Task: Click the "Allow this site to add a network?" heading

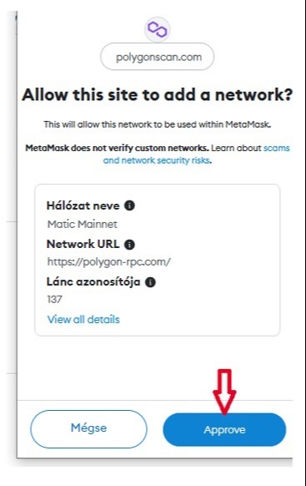Action: (158, 94)
